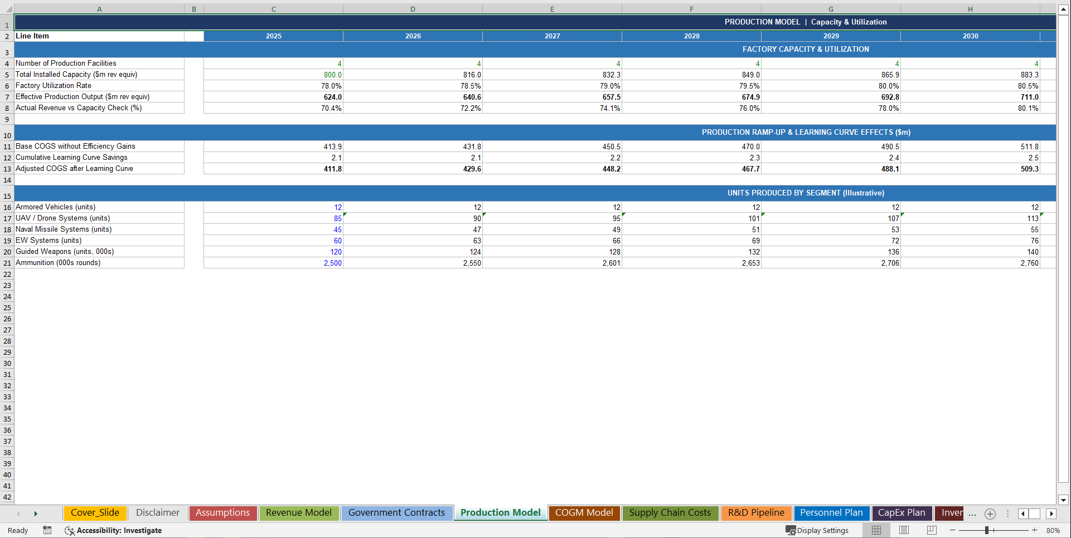Switch to the Government Contracts sheet
This screenshot has height=538, width=1071.
point(396,513)
